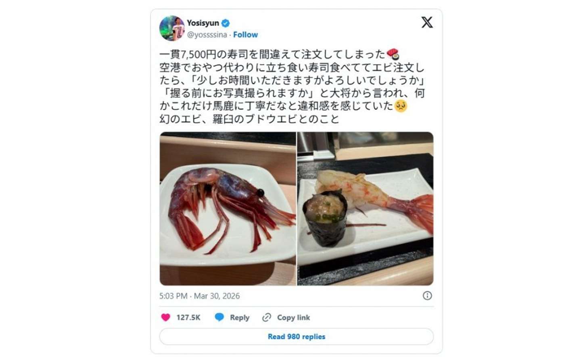Click the 127.5K likes count
This screenshot has width=581, height=357.
188,317
